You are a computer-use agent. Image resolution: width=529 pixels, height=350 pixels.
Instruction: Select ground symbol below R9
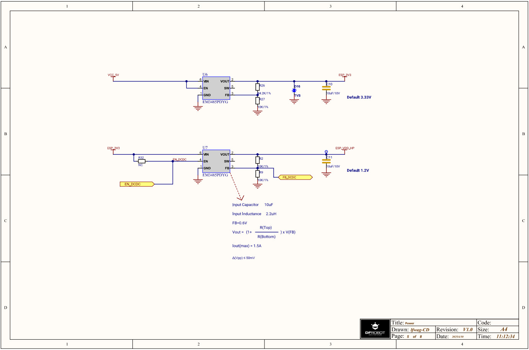pyautogui.click(x=258, y=186)
